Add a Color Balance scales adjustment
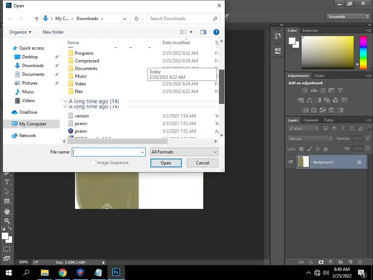Image resolution: width=373 pixels, height=280 pixels. [310, 100]
